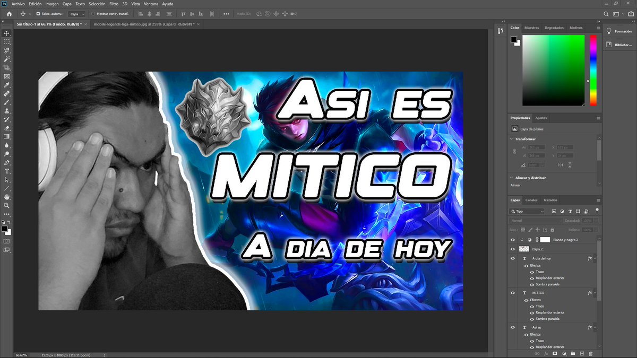637x358 pixels.
Task: Select the Eraser tool
Action: 7,128
